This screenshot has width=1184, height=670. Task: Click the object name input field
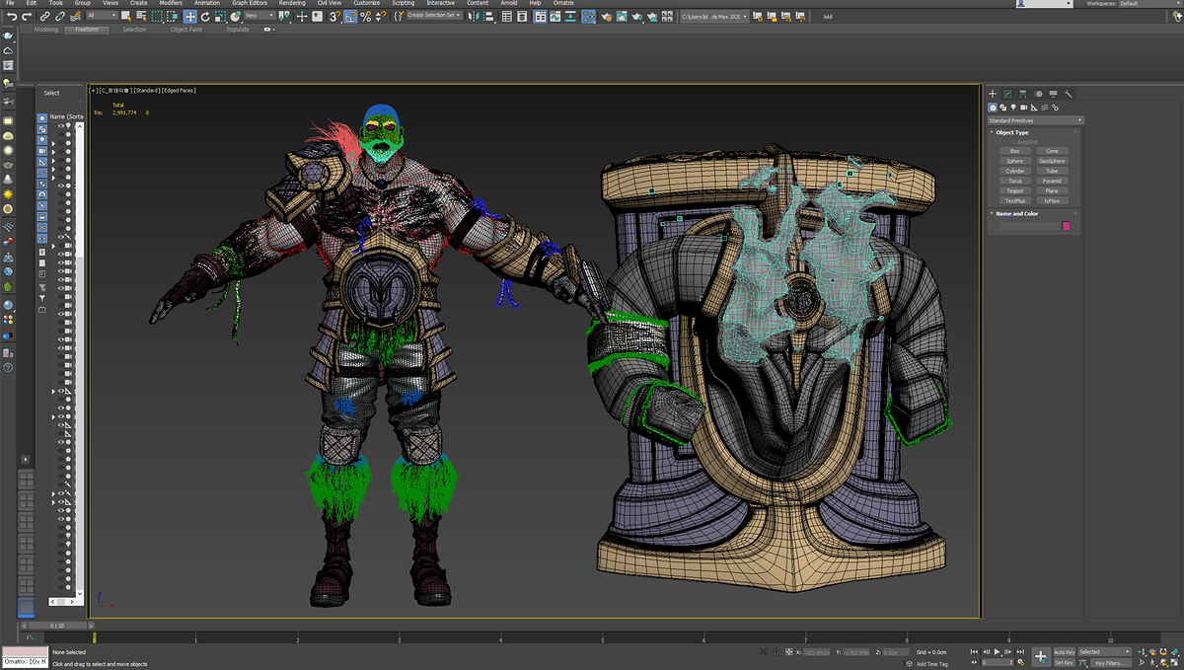1029,226
